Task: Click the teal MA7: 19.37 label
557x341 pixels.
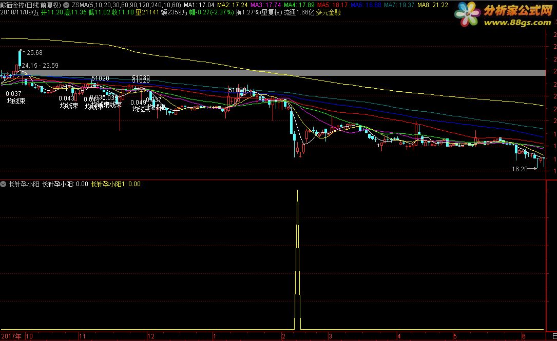Action: pyautogui.click(x=399, y=5)
